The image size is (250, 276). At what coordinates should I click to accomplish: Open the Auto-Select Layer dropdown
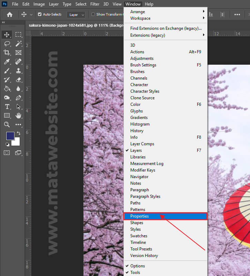point(77,15)
